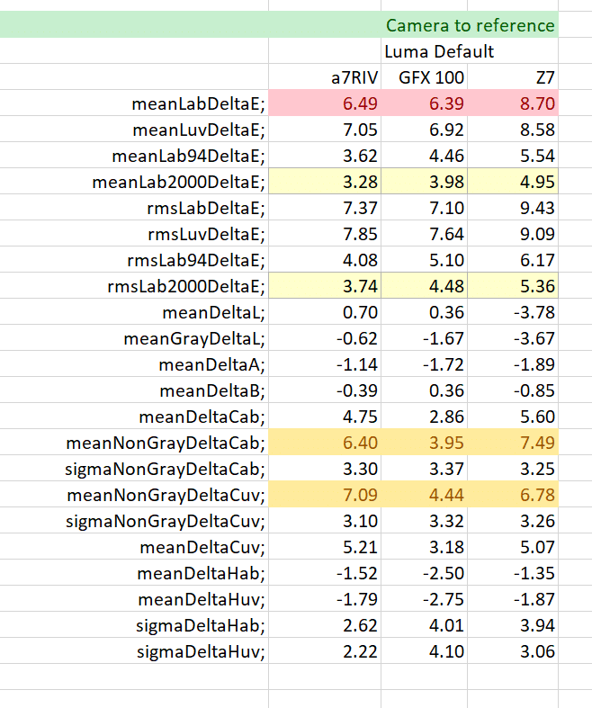Select the 6.17 cell

point(513,260)
